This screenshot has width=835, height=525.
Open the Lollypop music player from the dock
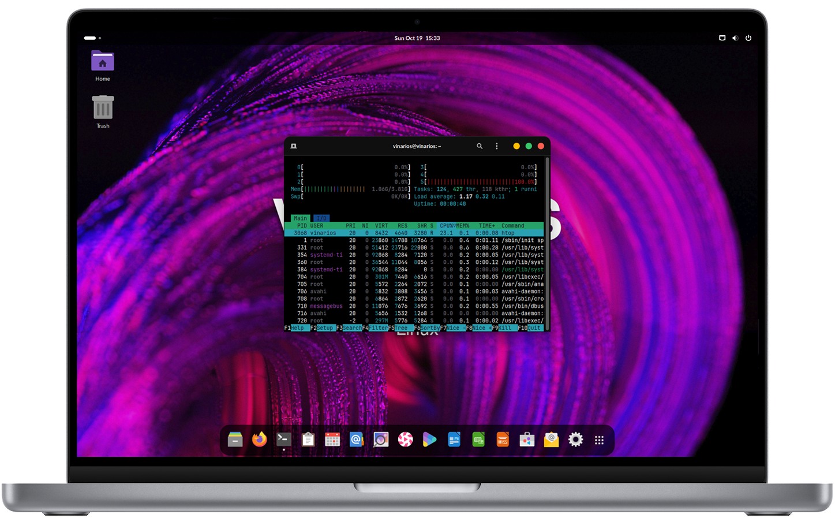coord(405,440)
